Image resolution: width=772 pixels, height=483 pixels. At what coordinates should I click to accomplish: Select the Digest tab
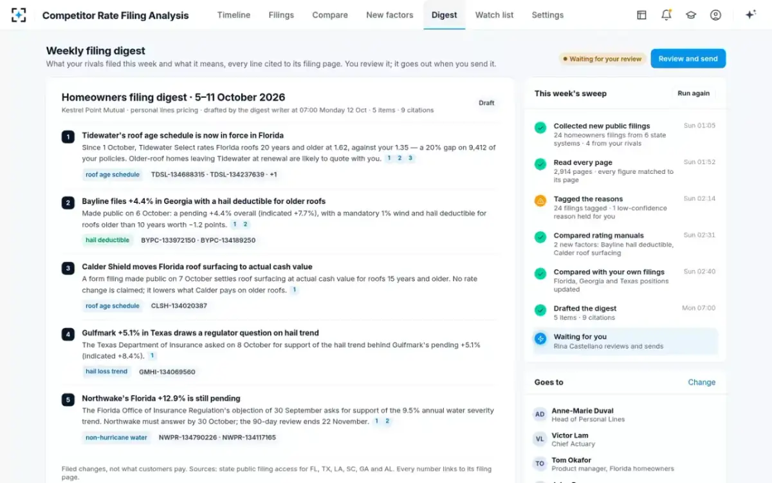(x=445, y=15)
